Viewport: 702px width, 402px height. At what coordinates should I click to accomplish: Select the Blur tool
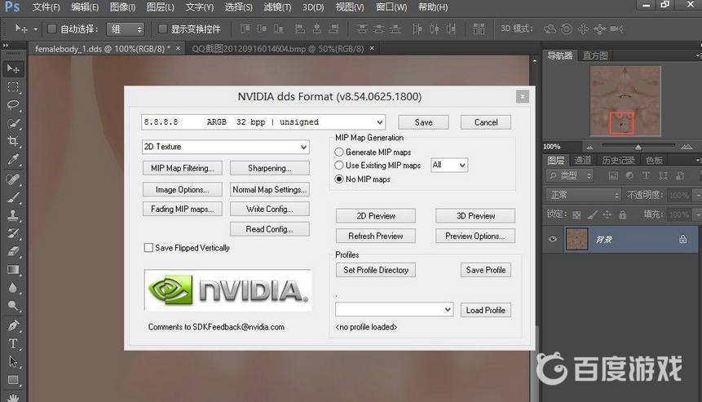(x=13, y=288)
